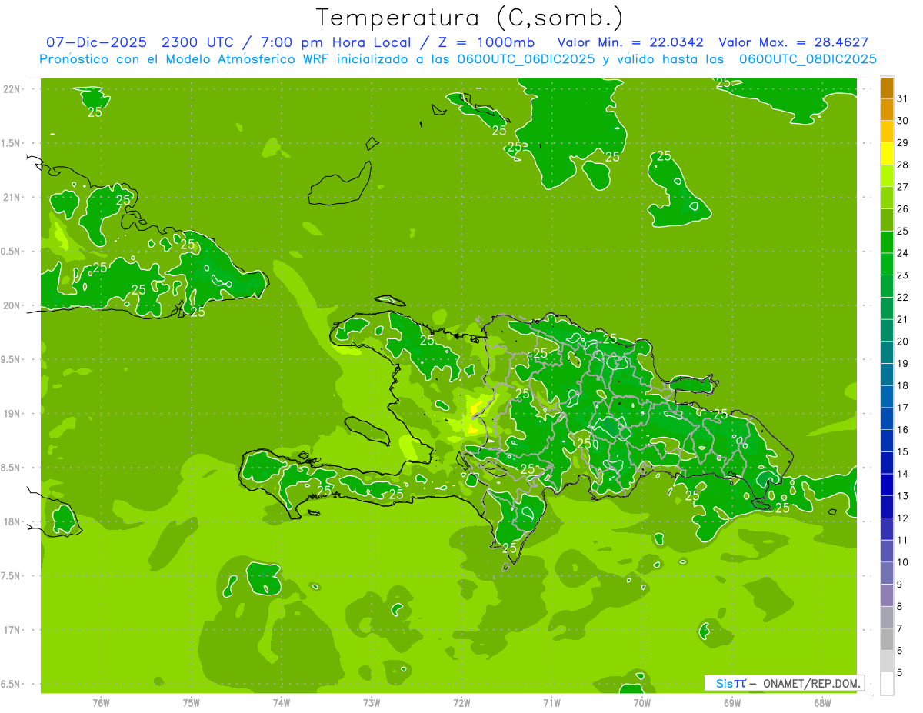Screen dimensions: 923x713
Task: Click the colorbar label 26
Action: pos(902,209)
